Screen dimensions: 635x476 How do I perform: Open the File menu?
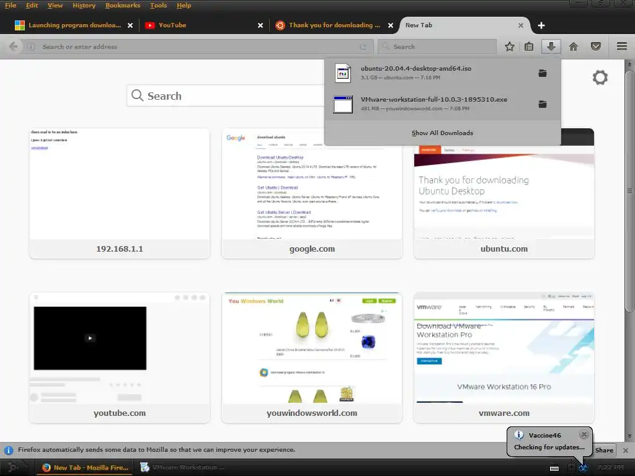pos(11,5)
